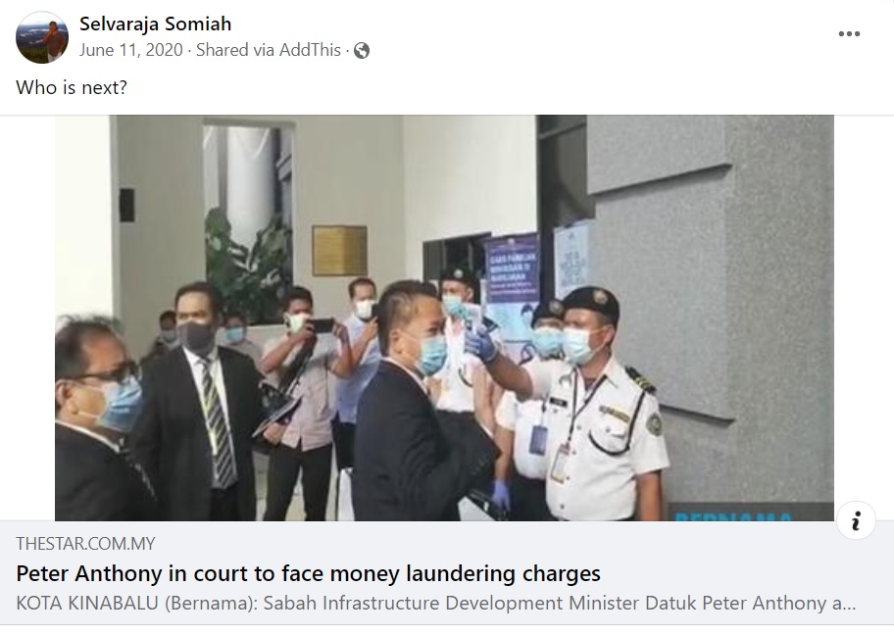Click the gold plaque on the wall

(x=340, y=250)
